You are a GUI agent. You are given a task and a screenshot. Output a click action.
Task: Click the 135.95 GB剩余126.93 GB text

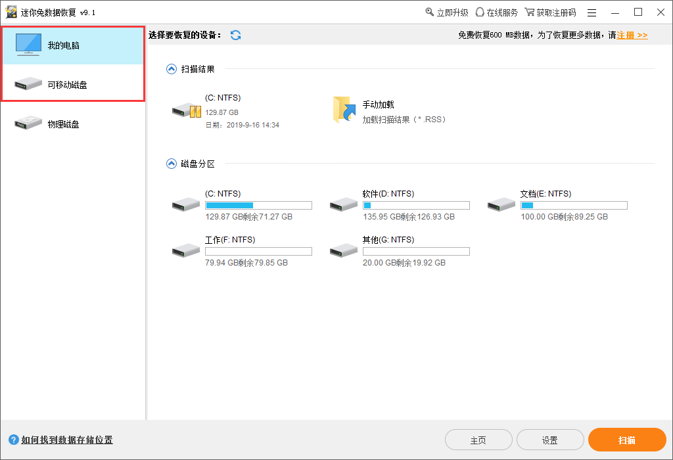click(409, 217)
